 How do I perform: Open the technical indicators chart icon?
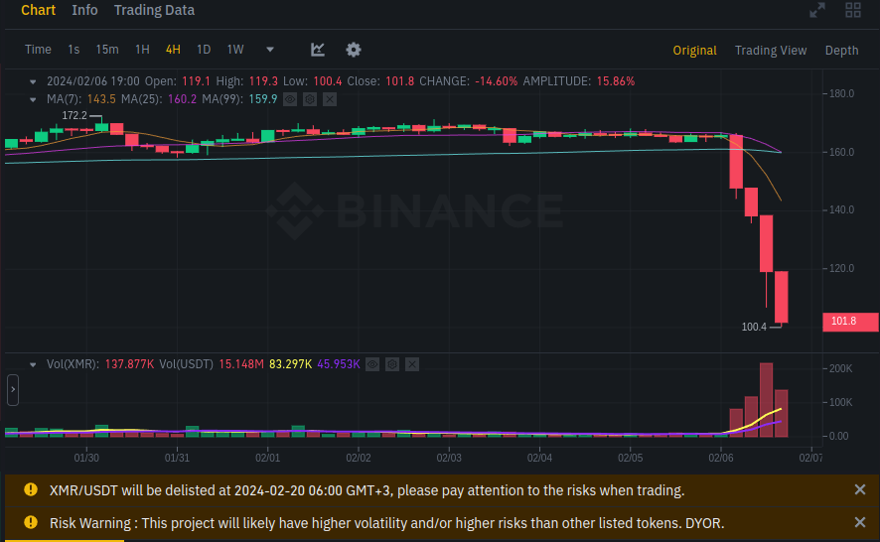coord(318,50)
